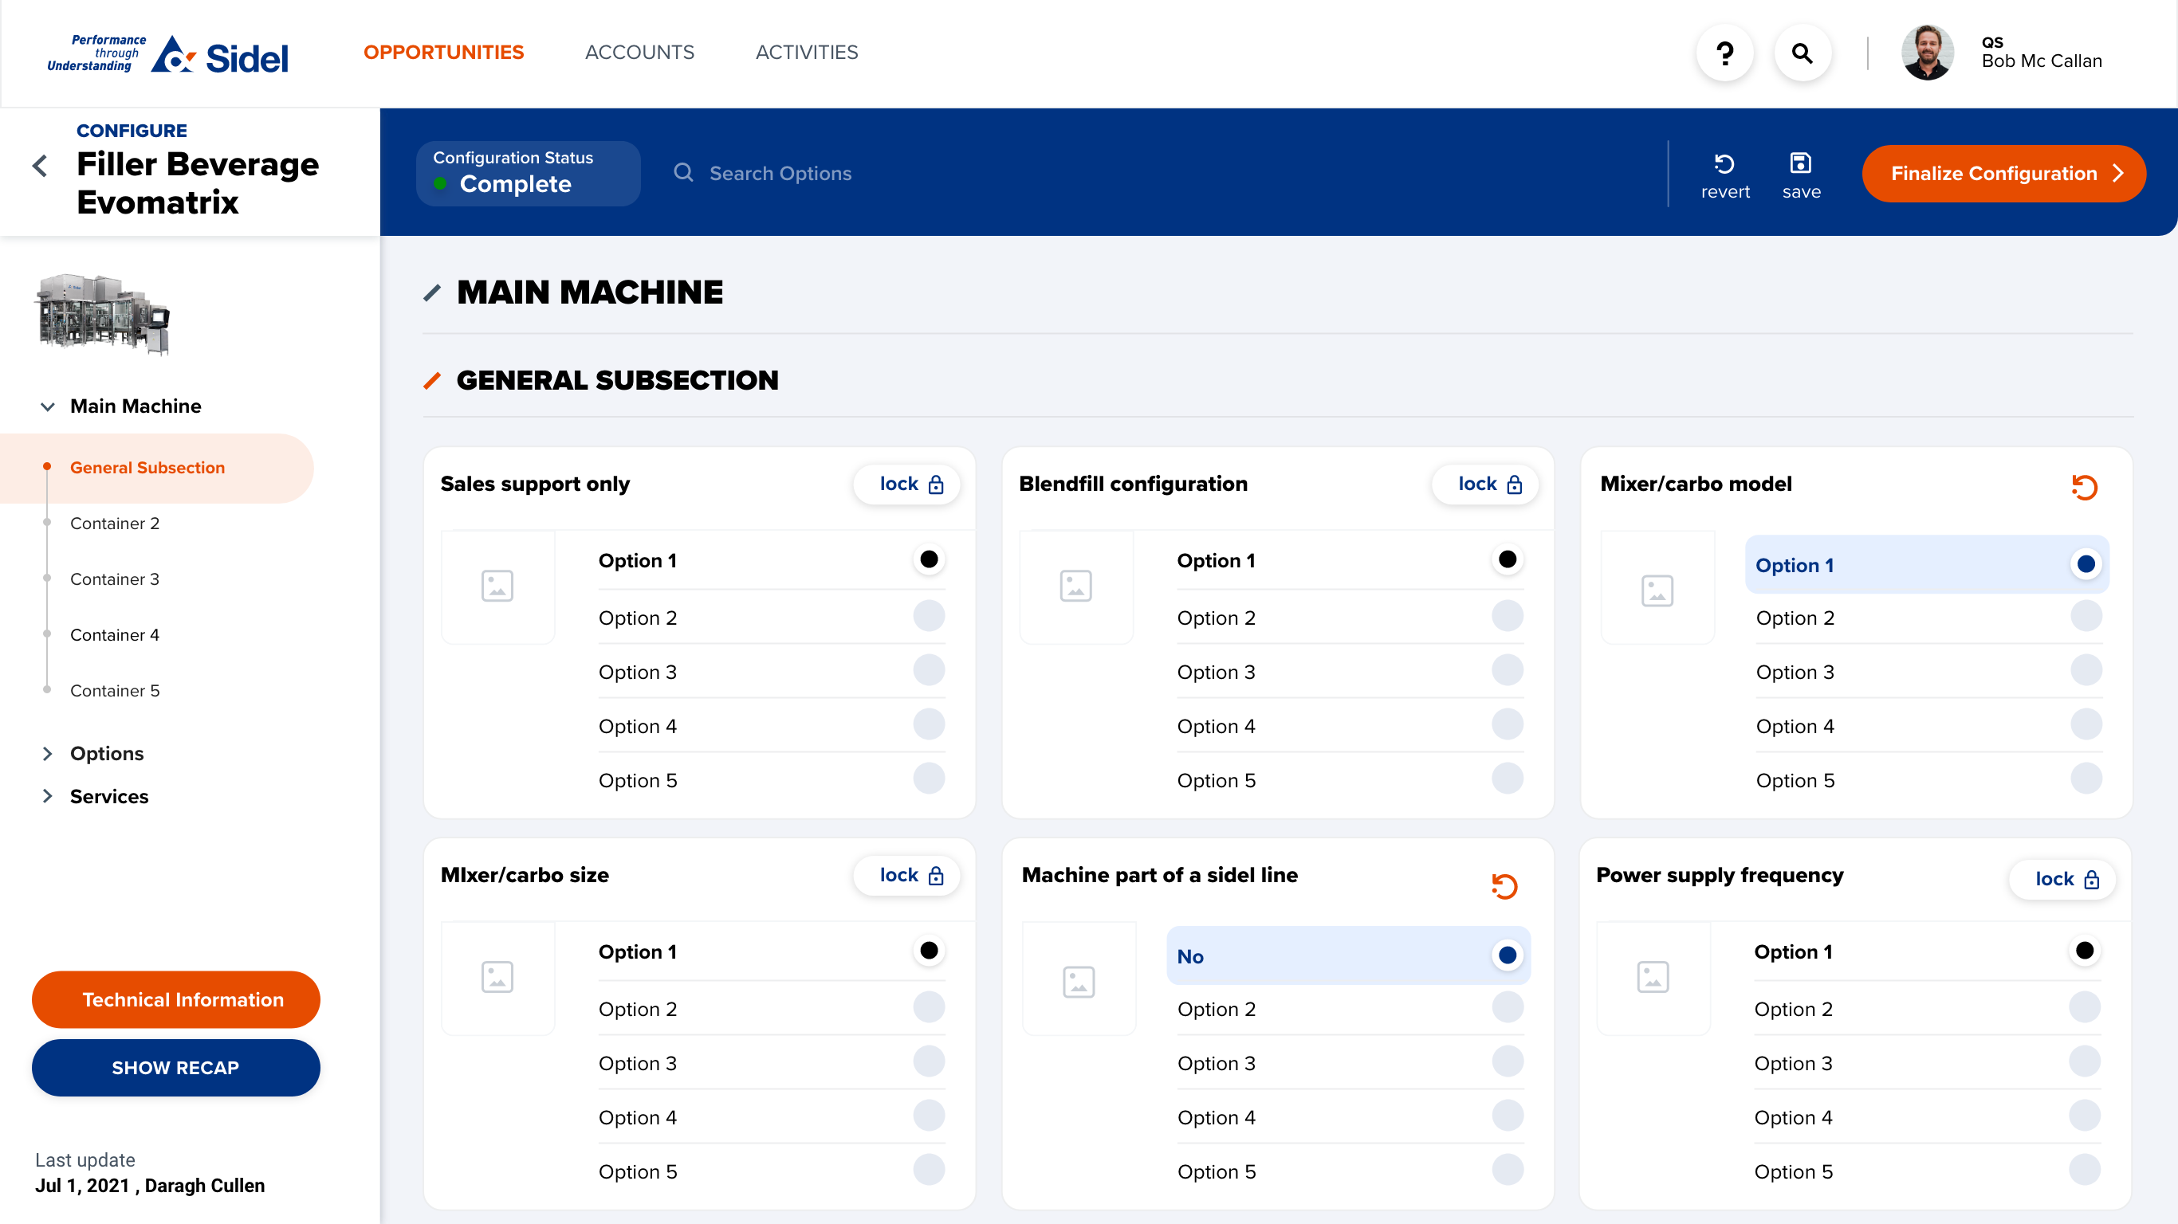Expand the Services tree section
This screenshot has height=1224, width=2178.
47,796
